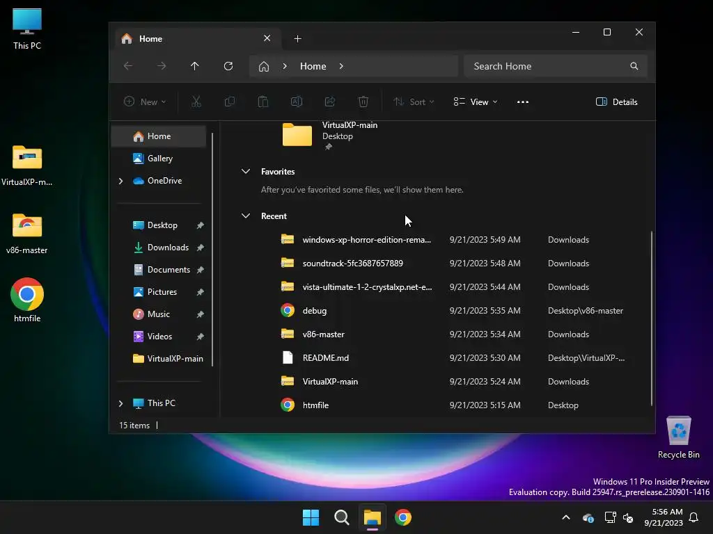
Task: Select the pinned VirtualXP-main folder tile
Action: (329, 136)
